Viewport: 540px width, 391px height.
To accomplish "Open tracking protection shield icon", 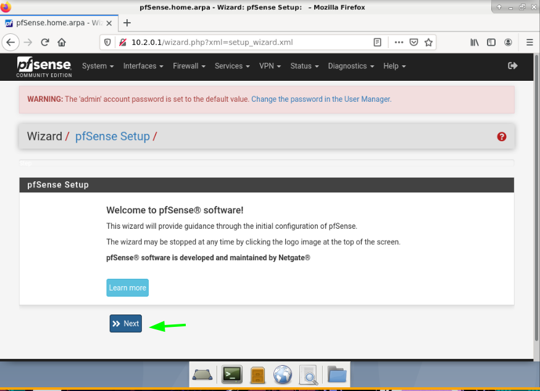I will click(107, 43).
